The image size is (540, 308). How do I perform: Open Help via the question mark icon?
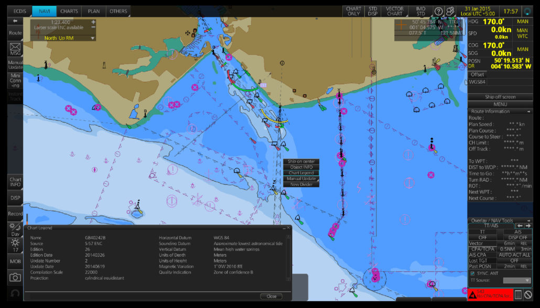click(x=438, y=11)
